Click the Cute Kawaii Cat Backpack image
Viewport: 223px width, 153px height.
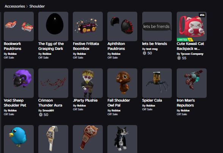coord(192,26)
